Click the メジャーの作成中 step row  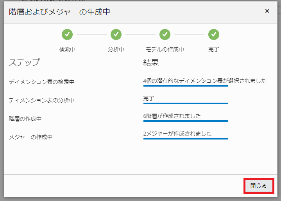coord(36,137)
